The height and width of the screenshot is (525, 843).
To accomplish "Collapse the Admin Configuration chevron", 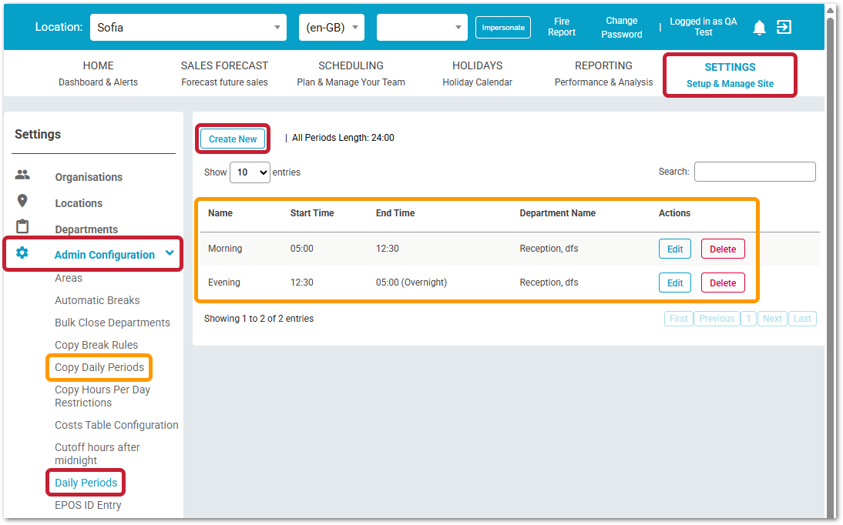I will (x=170, y=253).
